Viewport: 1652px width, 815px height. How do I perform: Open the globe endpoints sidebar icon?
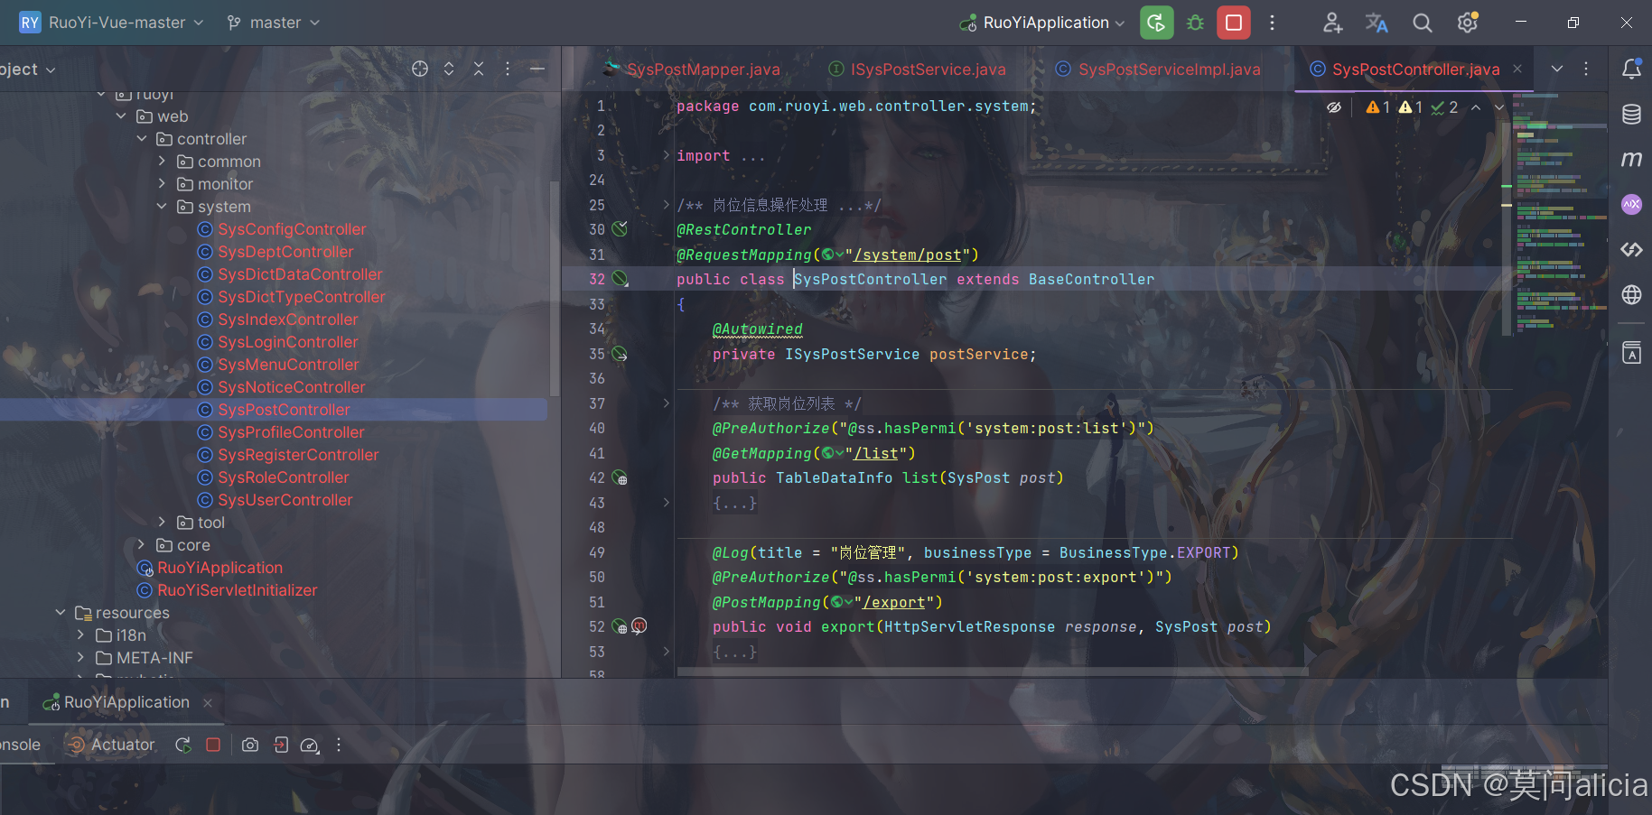(1631, 294)
